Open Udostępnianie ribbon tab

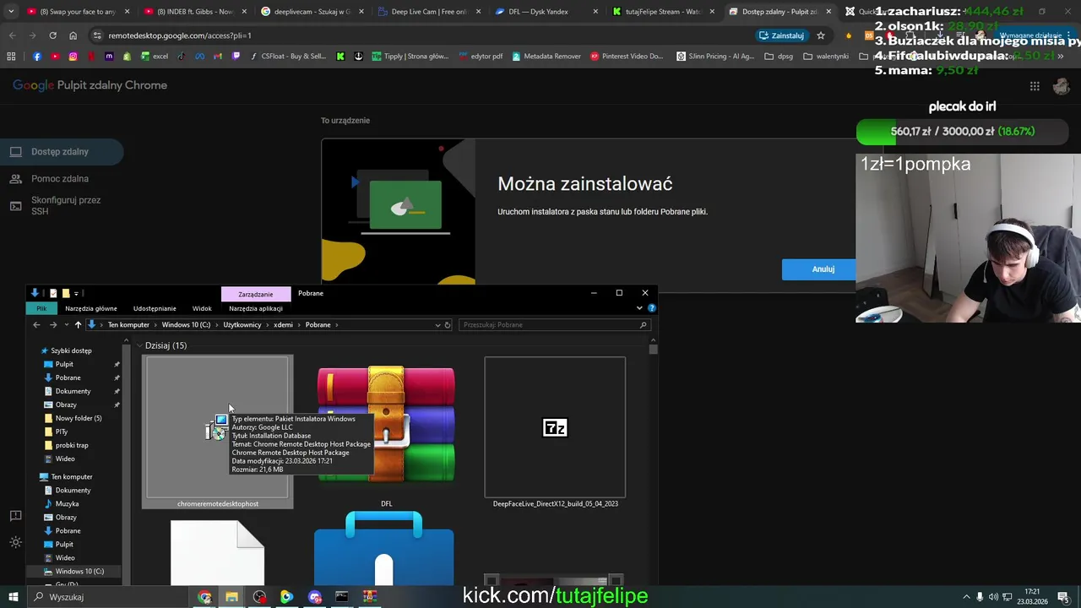coord(155,308)
